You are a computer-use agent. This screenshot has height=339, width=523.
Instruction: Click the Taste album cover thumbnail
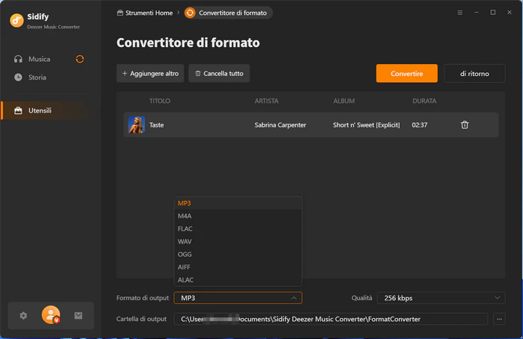pos(137,124)
